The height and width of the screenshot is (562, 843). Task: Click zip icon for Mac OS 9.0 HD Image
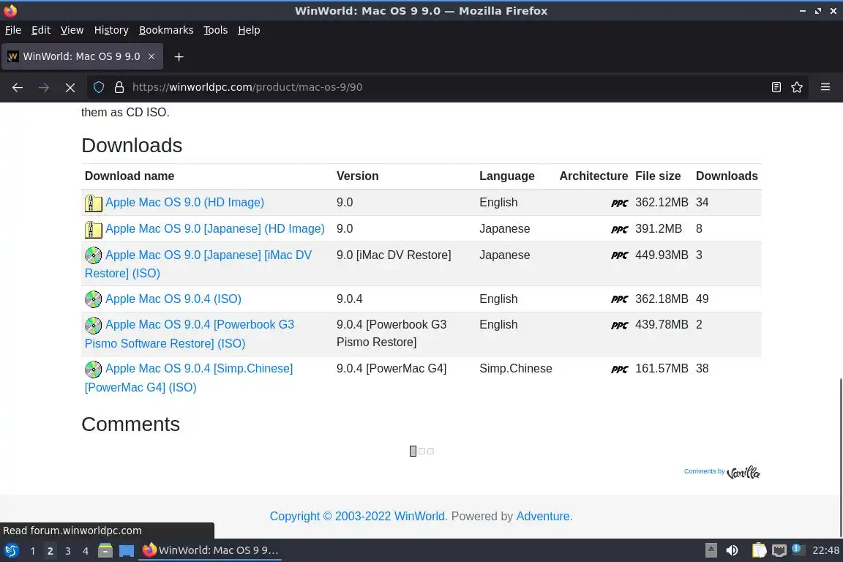coord(93,203)
